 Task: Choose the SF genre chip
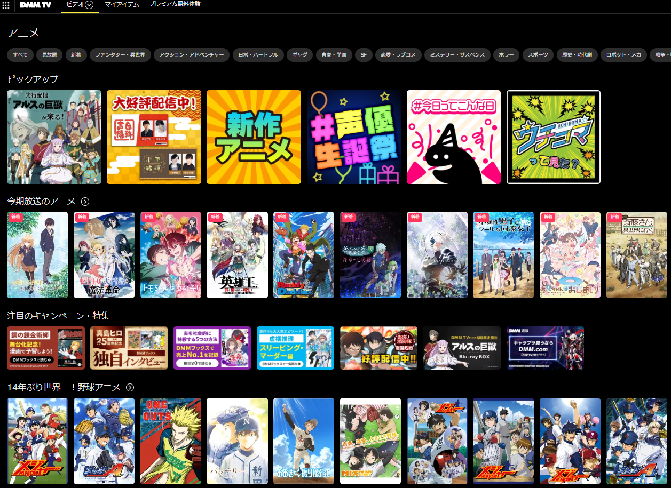pos(364,55)
